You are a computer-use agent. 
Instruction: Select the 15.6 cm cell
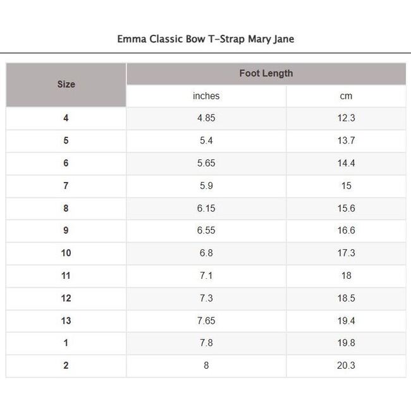346,208
